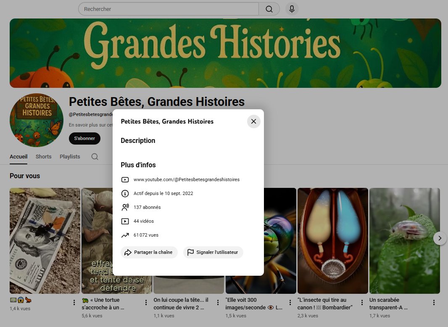Open the transparent scarab video thumbnail
Viewport: 448px width, 327px height.
(x=405, y=241)
